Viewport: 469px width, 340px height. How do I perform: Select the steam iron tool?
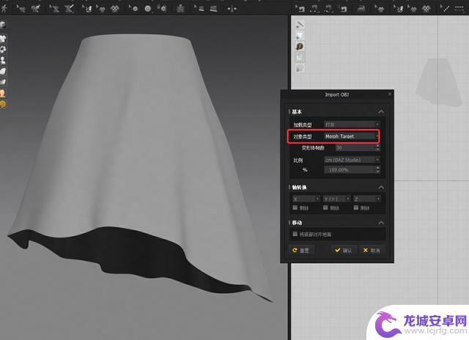pos(361,9)
